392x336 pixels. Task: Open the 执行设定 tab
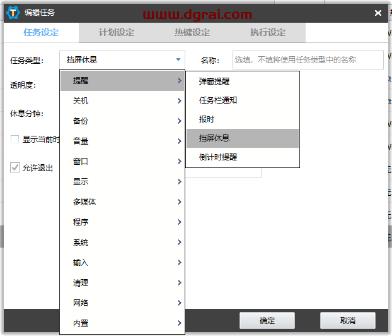[268, 33]
